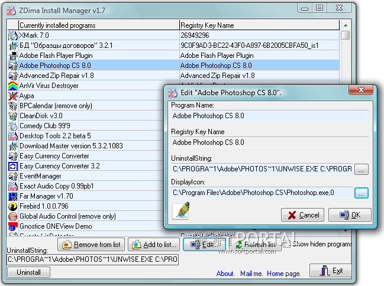The height and width of the screenshot is (286, 384).
Task: Open the About link
Action: pos(225,274)
